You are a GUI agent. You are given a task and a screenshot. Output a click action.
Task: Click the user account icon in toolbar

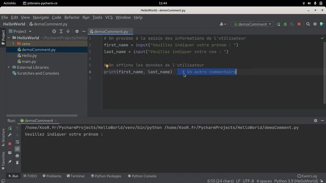223,24
